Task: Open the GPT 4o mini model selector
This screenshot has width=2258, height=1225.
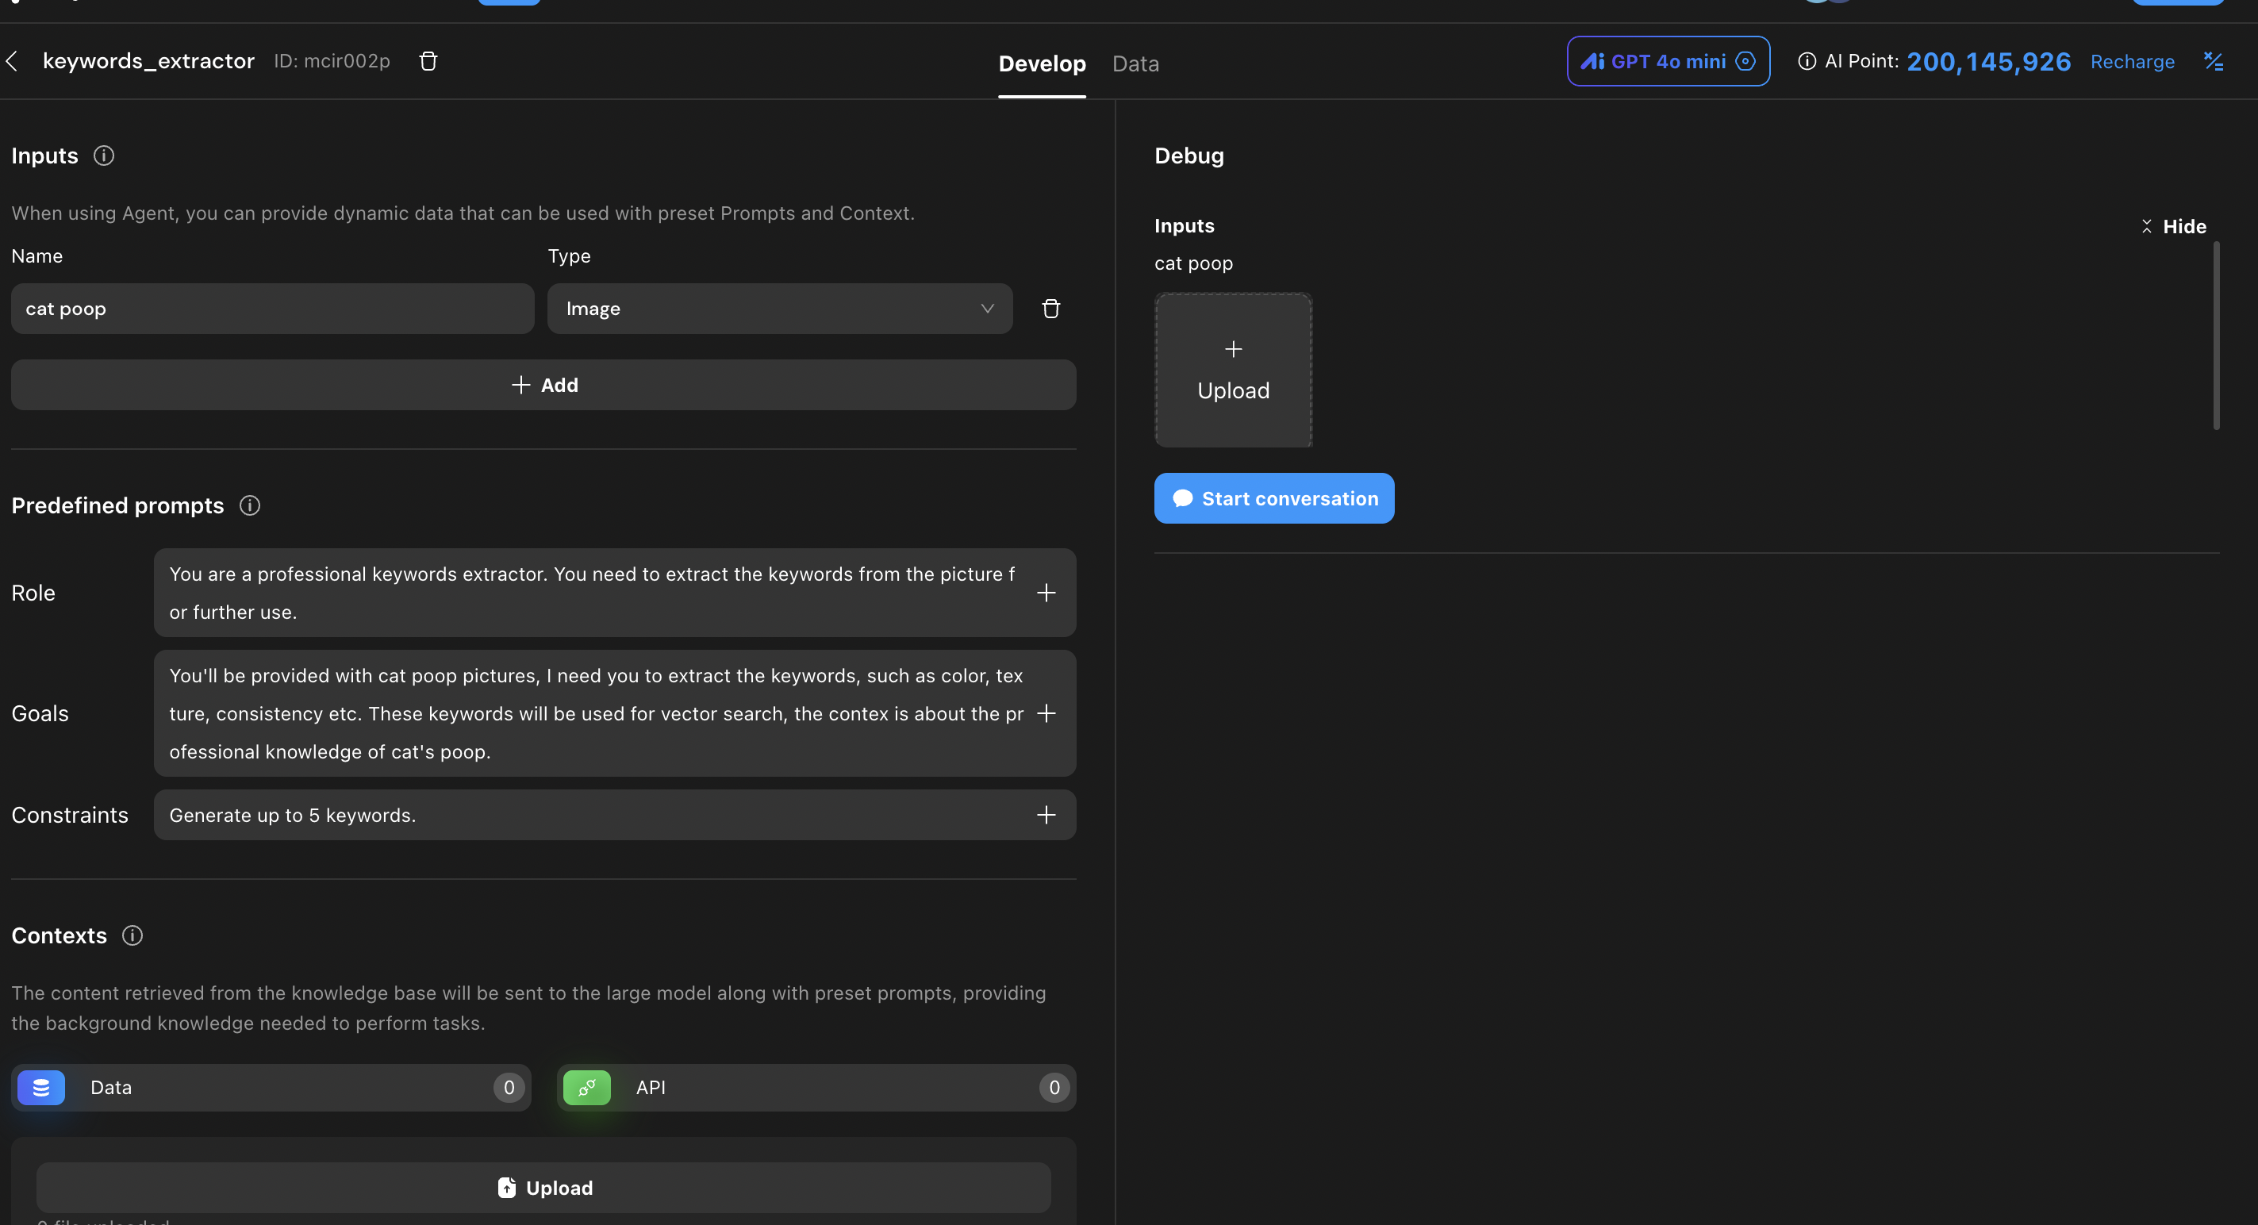Action: [1667, 61]
